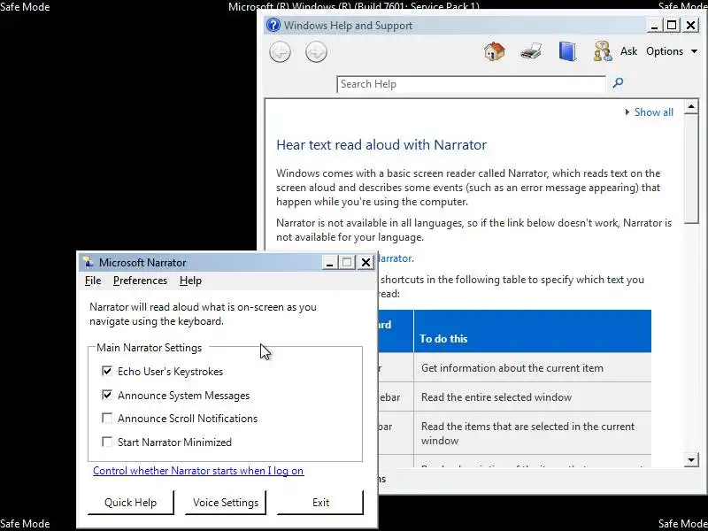This screenshot has height=531, width=708.
Task: Click the 'Hear text read aloud with Narrator' heading
Action: [x=381, y=145]
